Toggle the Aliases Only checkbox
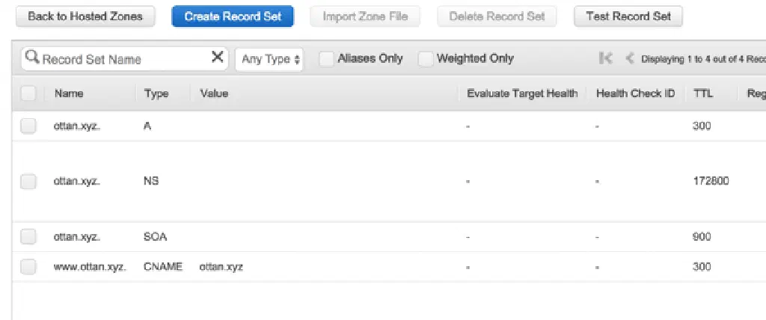The width and height of the screenshot is (766, 320). click(326, 59)
